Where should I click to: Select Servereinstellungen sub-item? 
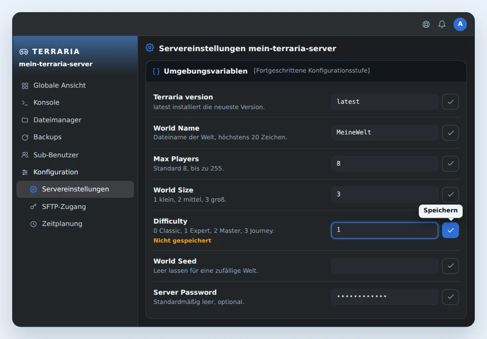[75, 189]
